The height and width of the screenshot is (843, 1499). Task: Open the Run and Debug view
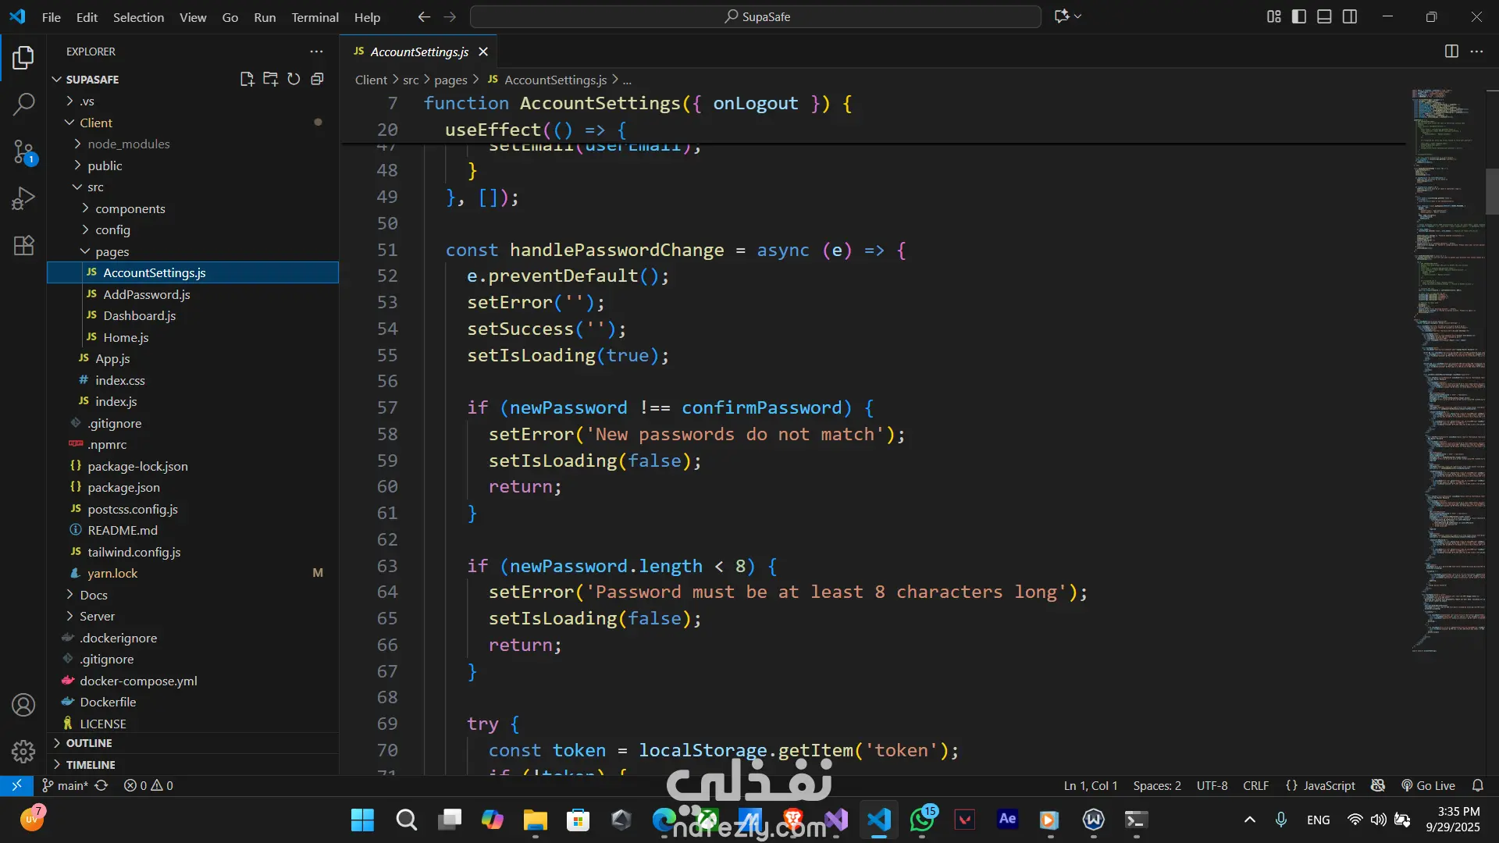point(23,198)
